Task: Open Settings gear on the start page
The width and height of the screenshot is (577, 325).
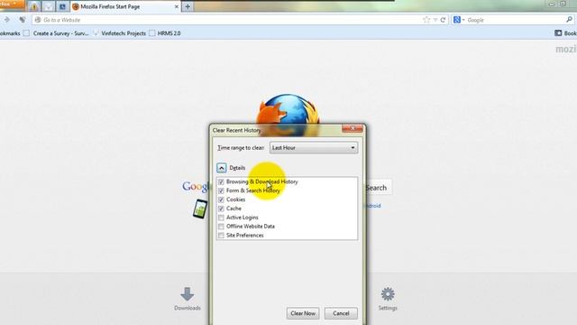Action: coord(388,299)
